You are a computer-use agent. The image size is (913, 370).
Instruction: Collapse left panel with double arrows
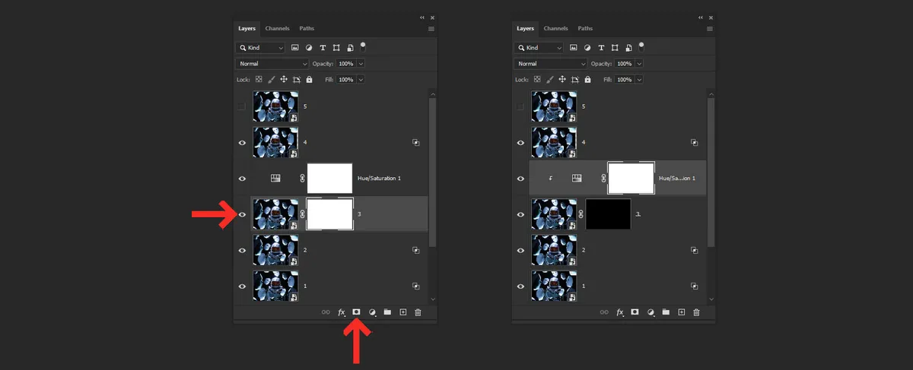422,17
